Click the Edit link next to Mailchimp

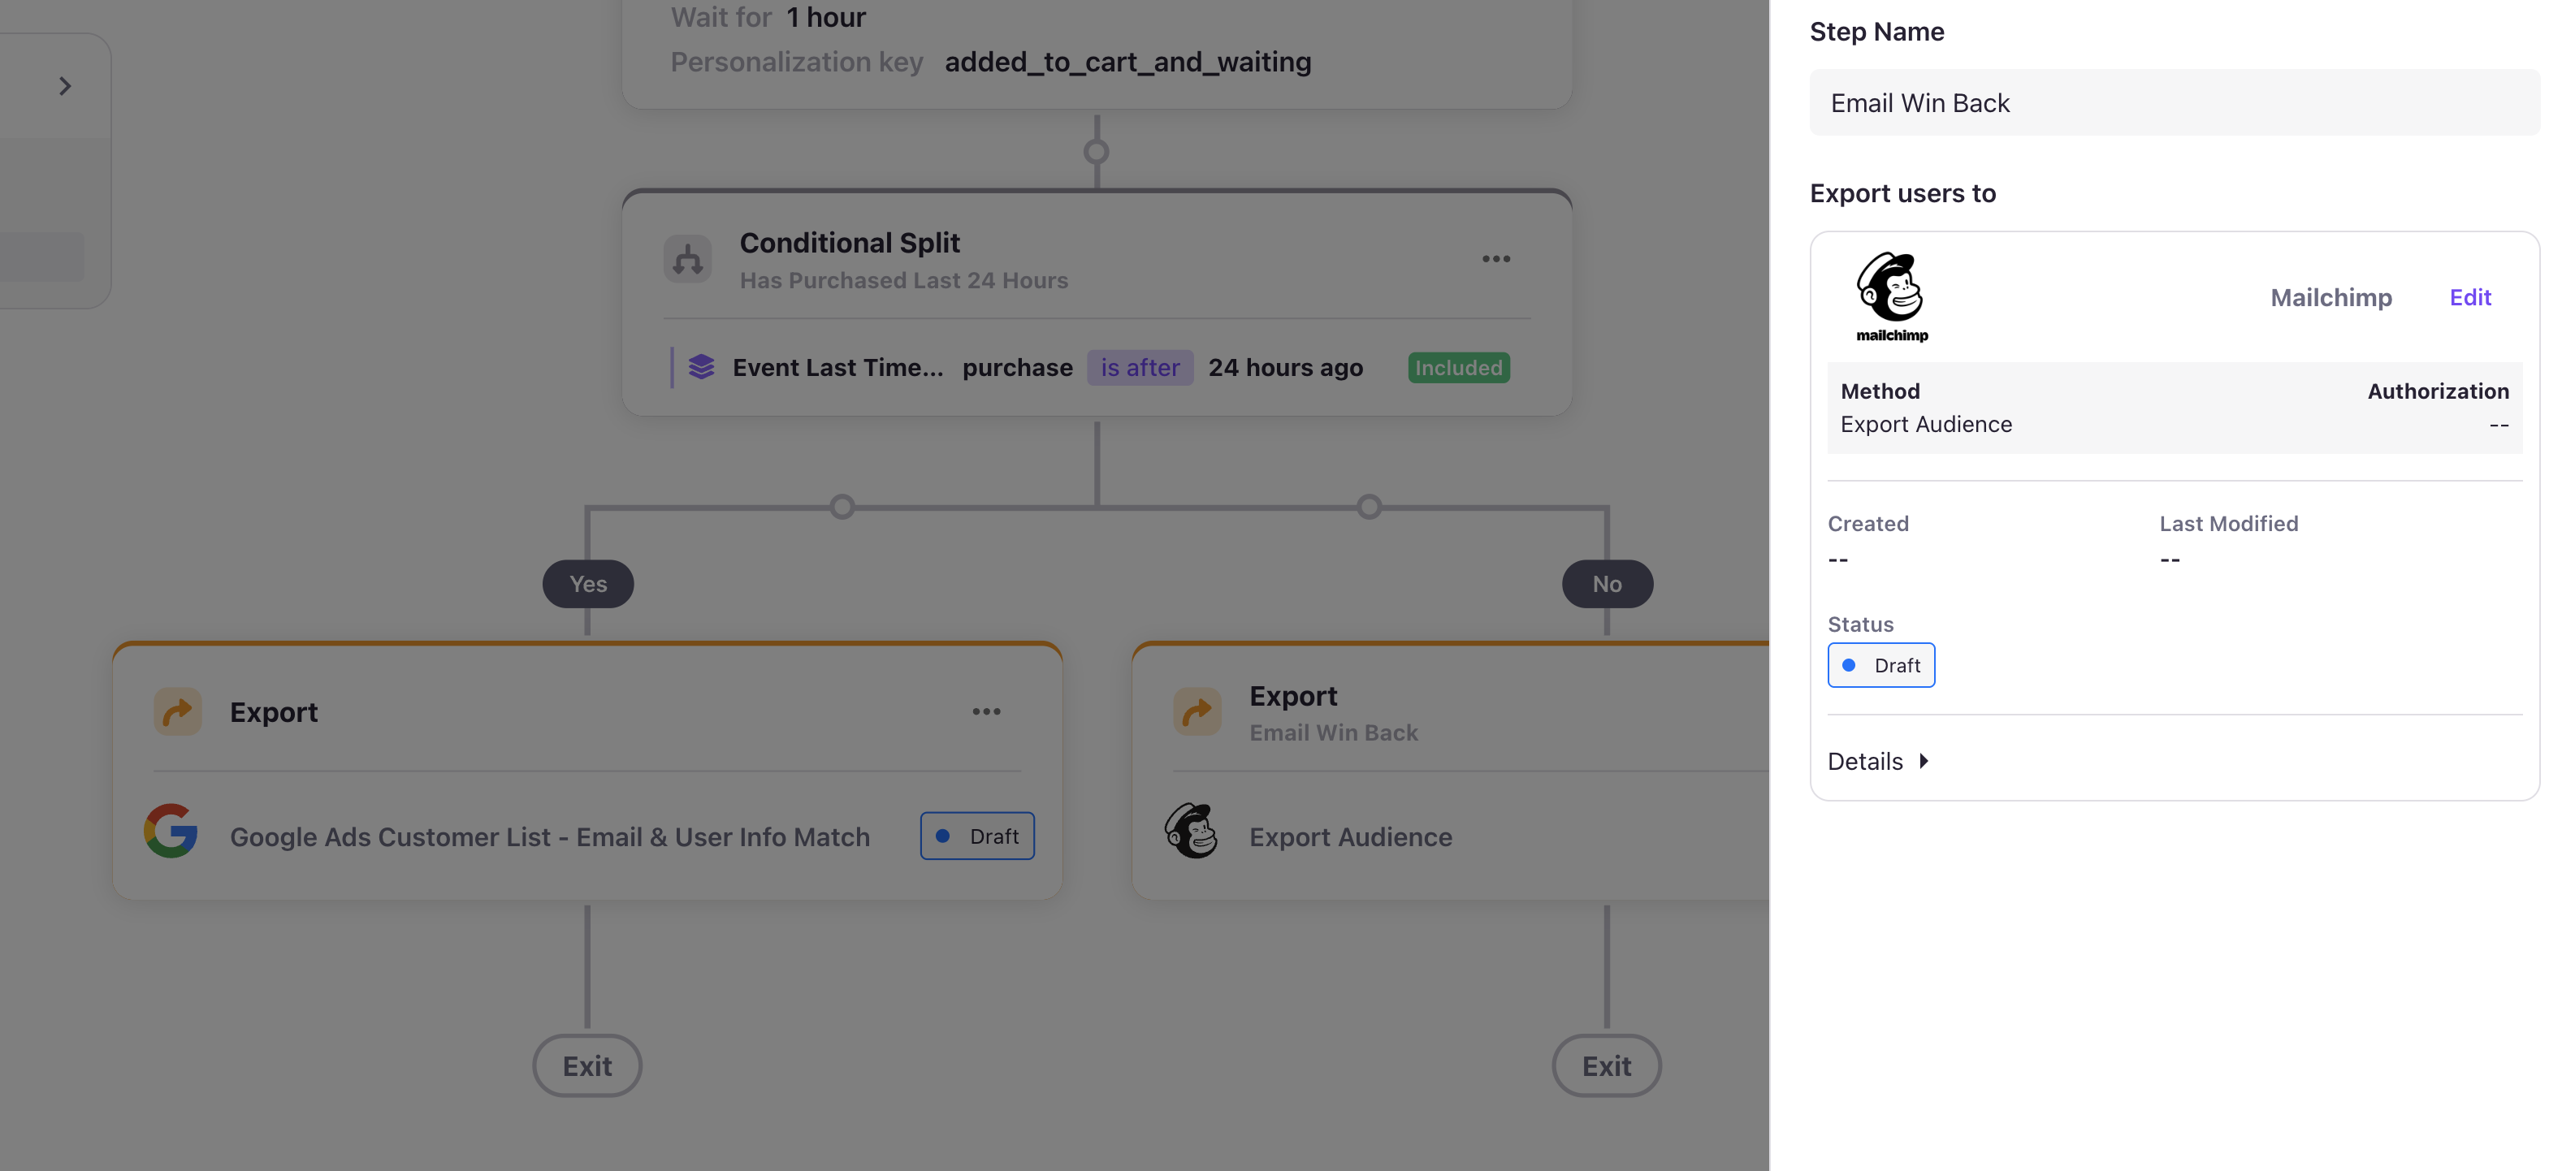2469,298
